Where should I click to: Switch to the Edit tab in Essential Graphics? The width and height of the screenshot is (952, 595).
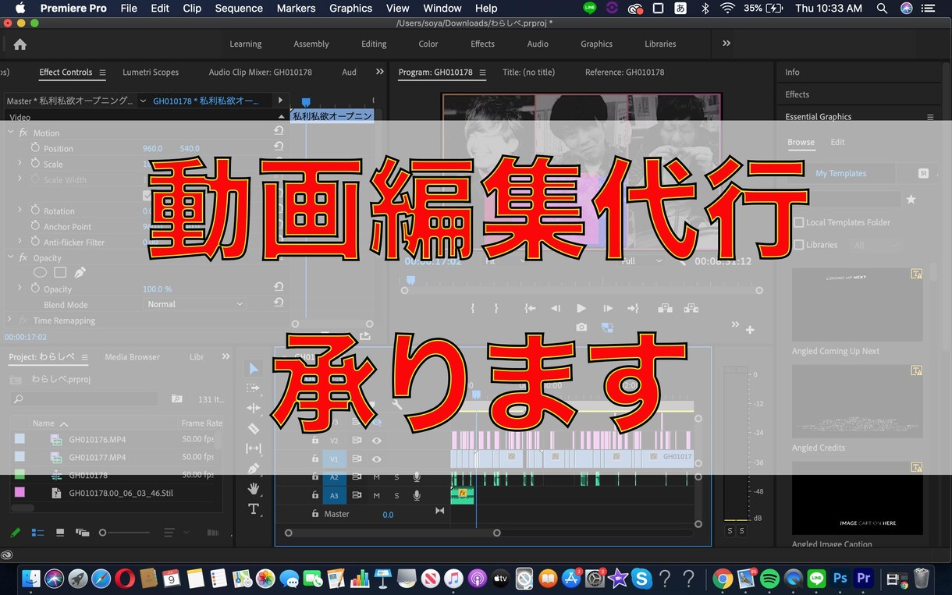tap(837, 142)
